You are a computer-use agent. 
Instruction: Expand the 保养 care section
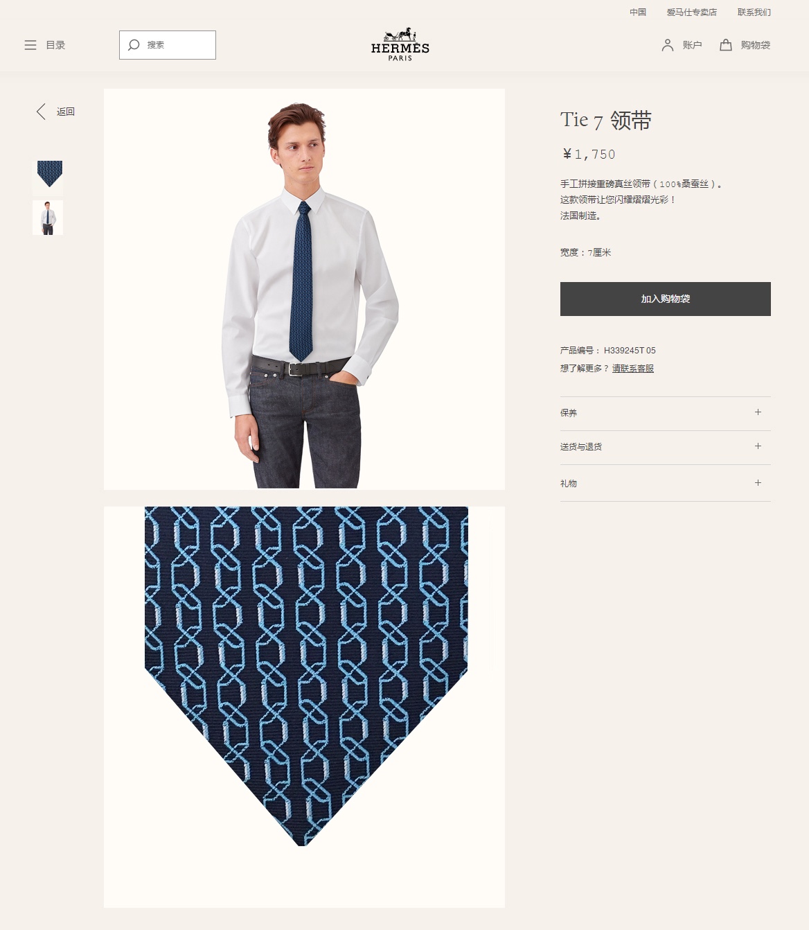point(666,413)
